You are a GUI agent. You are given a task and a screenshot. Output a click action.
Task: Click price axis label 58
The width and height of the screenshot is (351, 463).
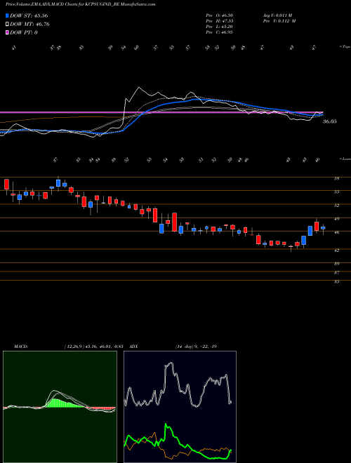pos(336,179)
